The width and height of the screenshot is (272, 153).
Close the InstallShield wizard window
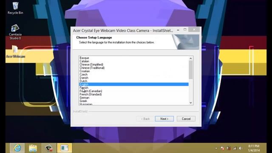pos(194,30)
